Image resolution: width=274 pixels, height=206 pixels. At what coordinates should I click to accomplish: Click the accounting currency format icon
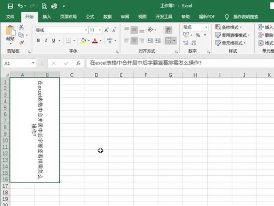(x=186, y=35)
